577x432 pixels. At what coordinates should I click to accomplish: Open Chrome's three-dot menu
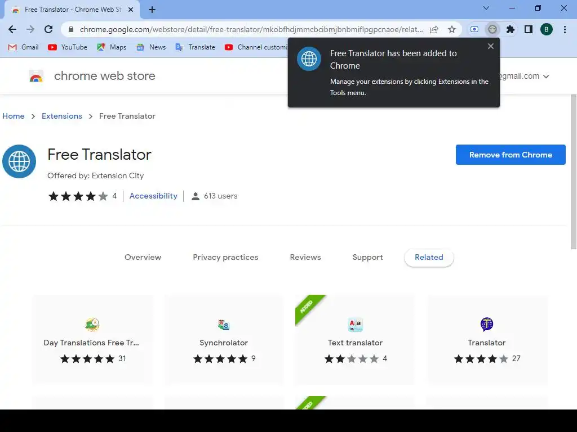[565, 29]
